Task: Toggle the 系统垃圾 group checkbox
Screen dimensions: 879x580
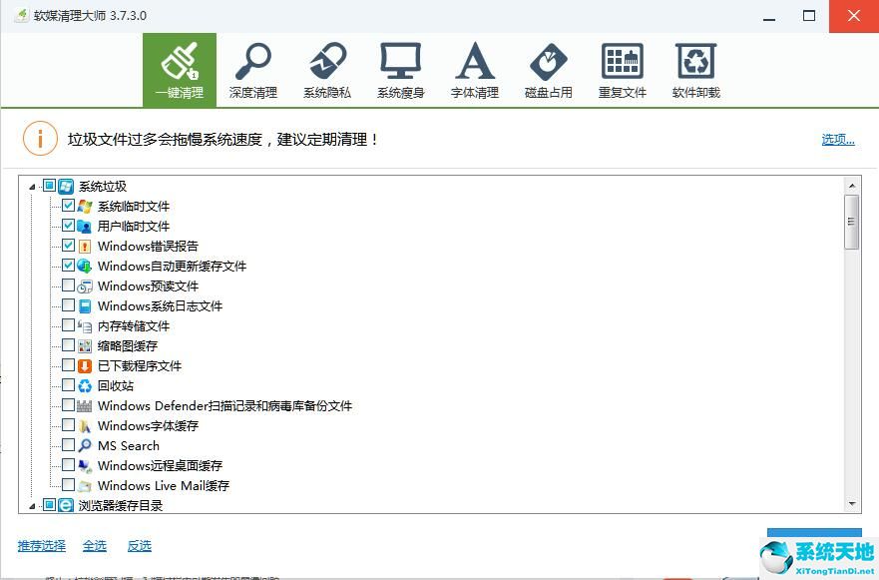Action: tap(49, 186)
